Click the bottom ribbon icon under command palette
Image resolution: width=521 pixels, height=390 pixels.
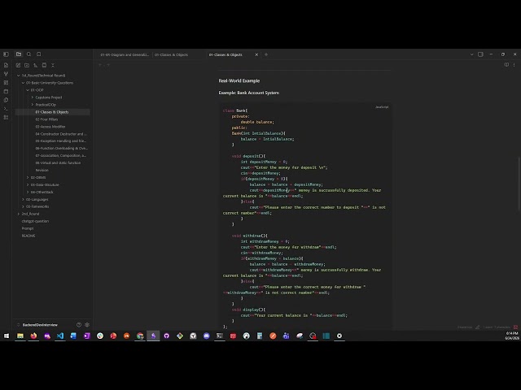tap(6, 117)
